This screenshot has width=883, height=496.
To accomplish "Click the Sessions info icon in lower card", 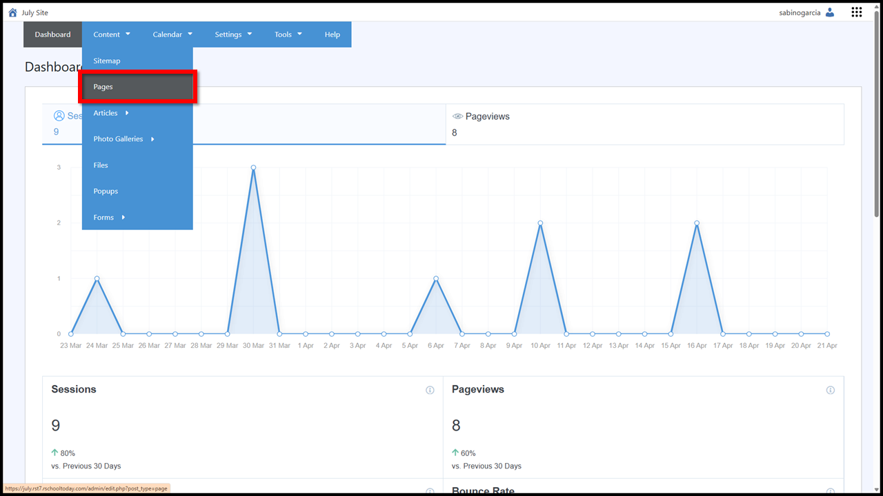I will pos(430,390).
